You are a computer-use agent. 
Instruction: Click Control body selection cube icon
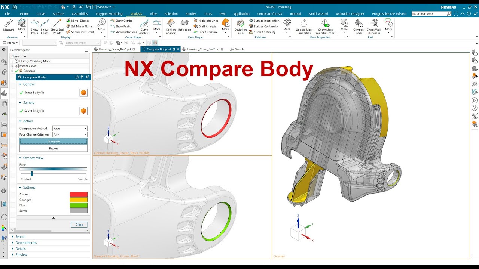[83, 93]
